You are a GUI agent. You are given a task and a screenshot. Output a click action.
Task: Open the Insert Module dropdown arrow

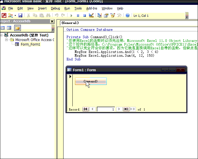pyautogui.click(x=15, y=16)
